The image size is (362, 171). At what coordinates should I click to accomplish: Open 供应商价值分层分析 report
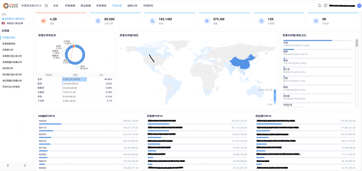(x=12, y=75)
